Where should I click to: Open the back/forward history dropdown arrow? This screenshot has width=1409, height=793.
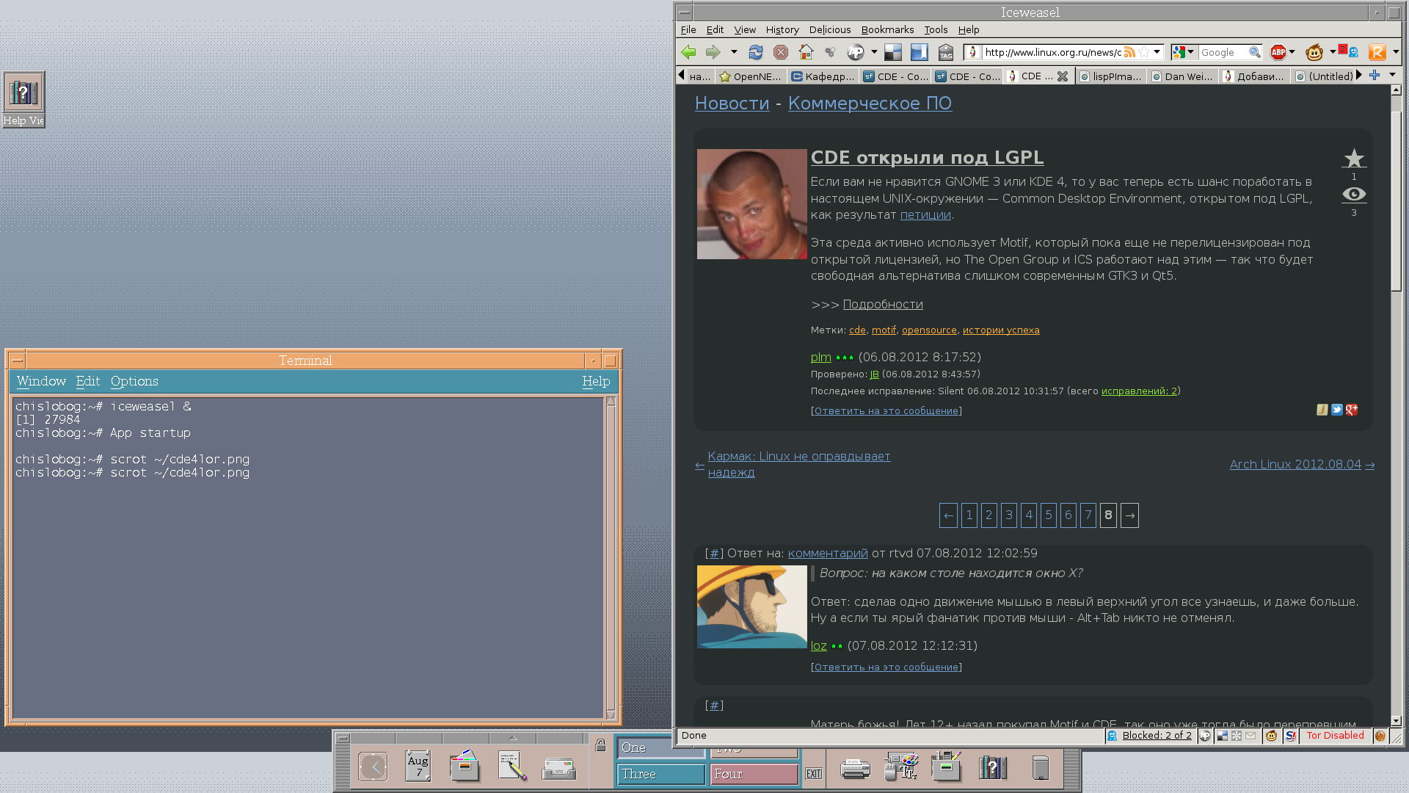[x=734, y=52]
